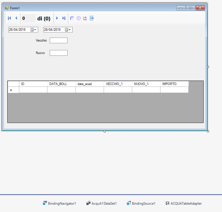Select the AcquA1DataSet1 component tray icon
222x212 pixels.
coord(88,203)
